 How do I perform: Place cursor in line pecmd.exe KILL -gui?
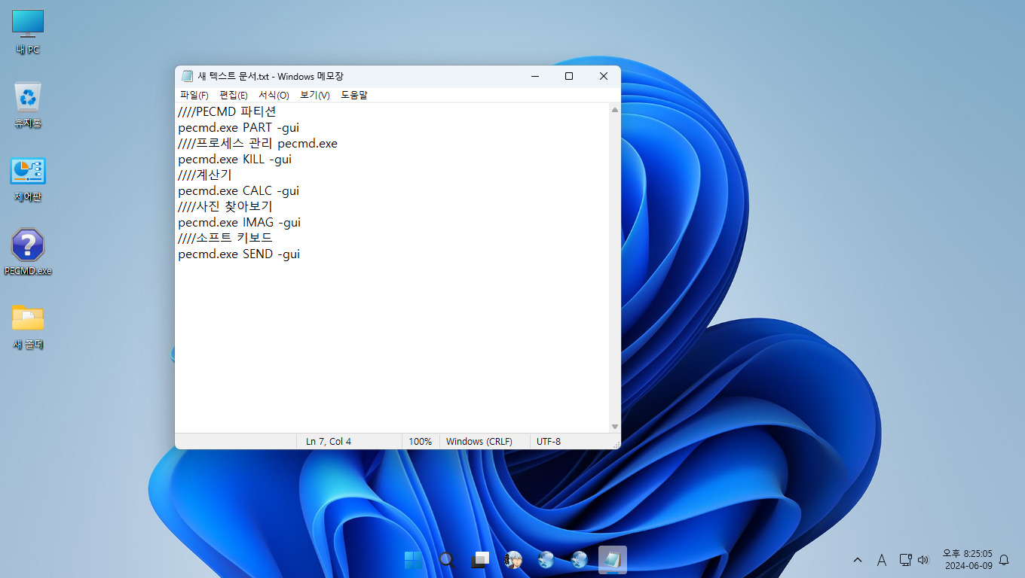tap(235, 159)
